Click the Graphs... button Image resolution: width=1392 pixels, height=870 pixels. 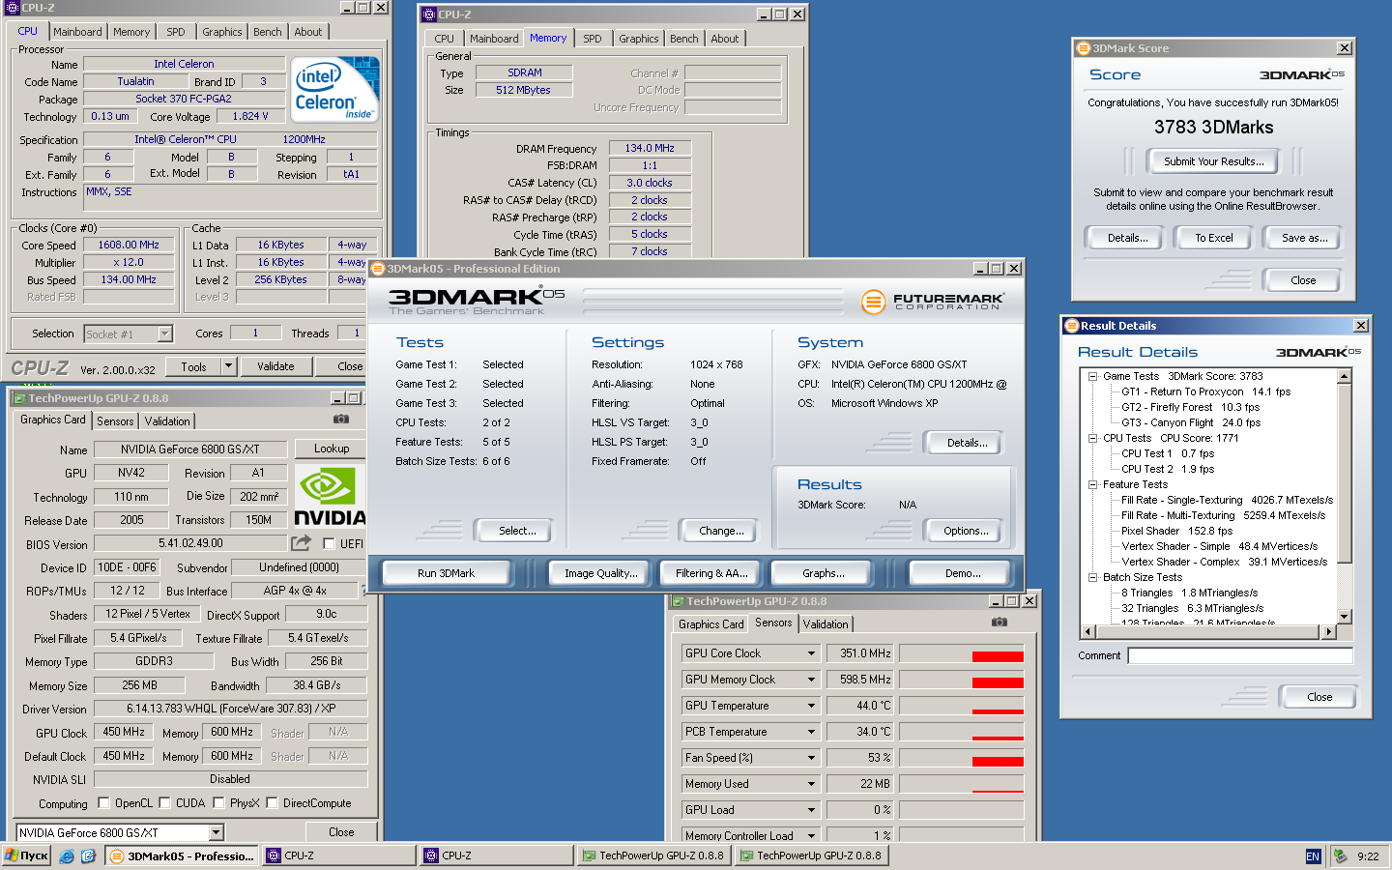point(823,573)
